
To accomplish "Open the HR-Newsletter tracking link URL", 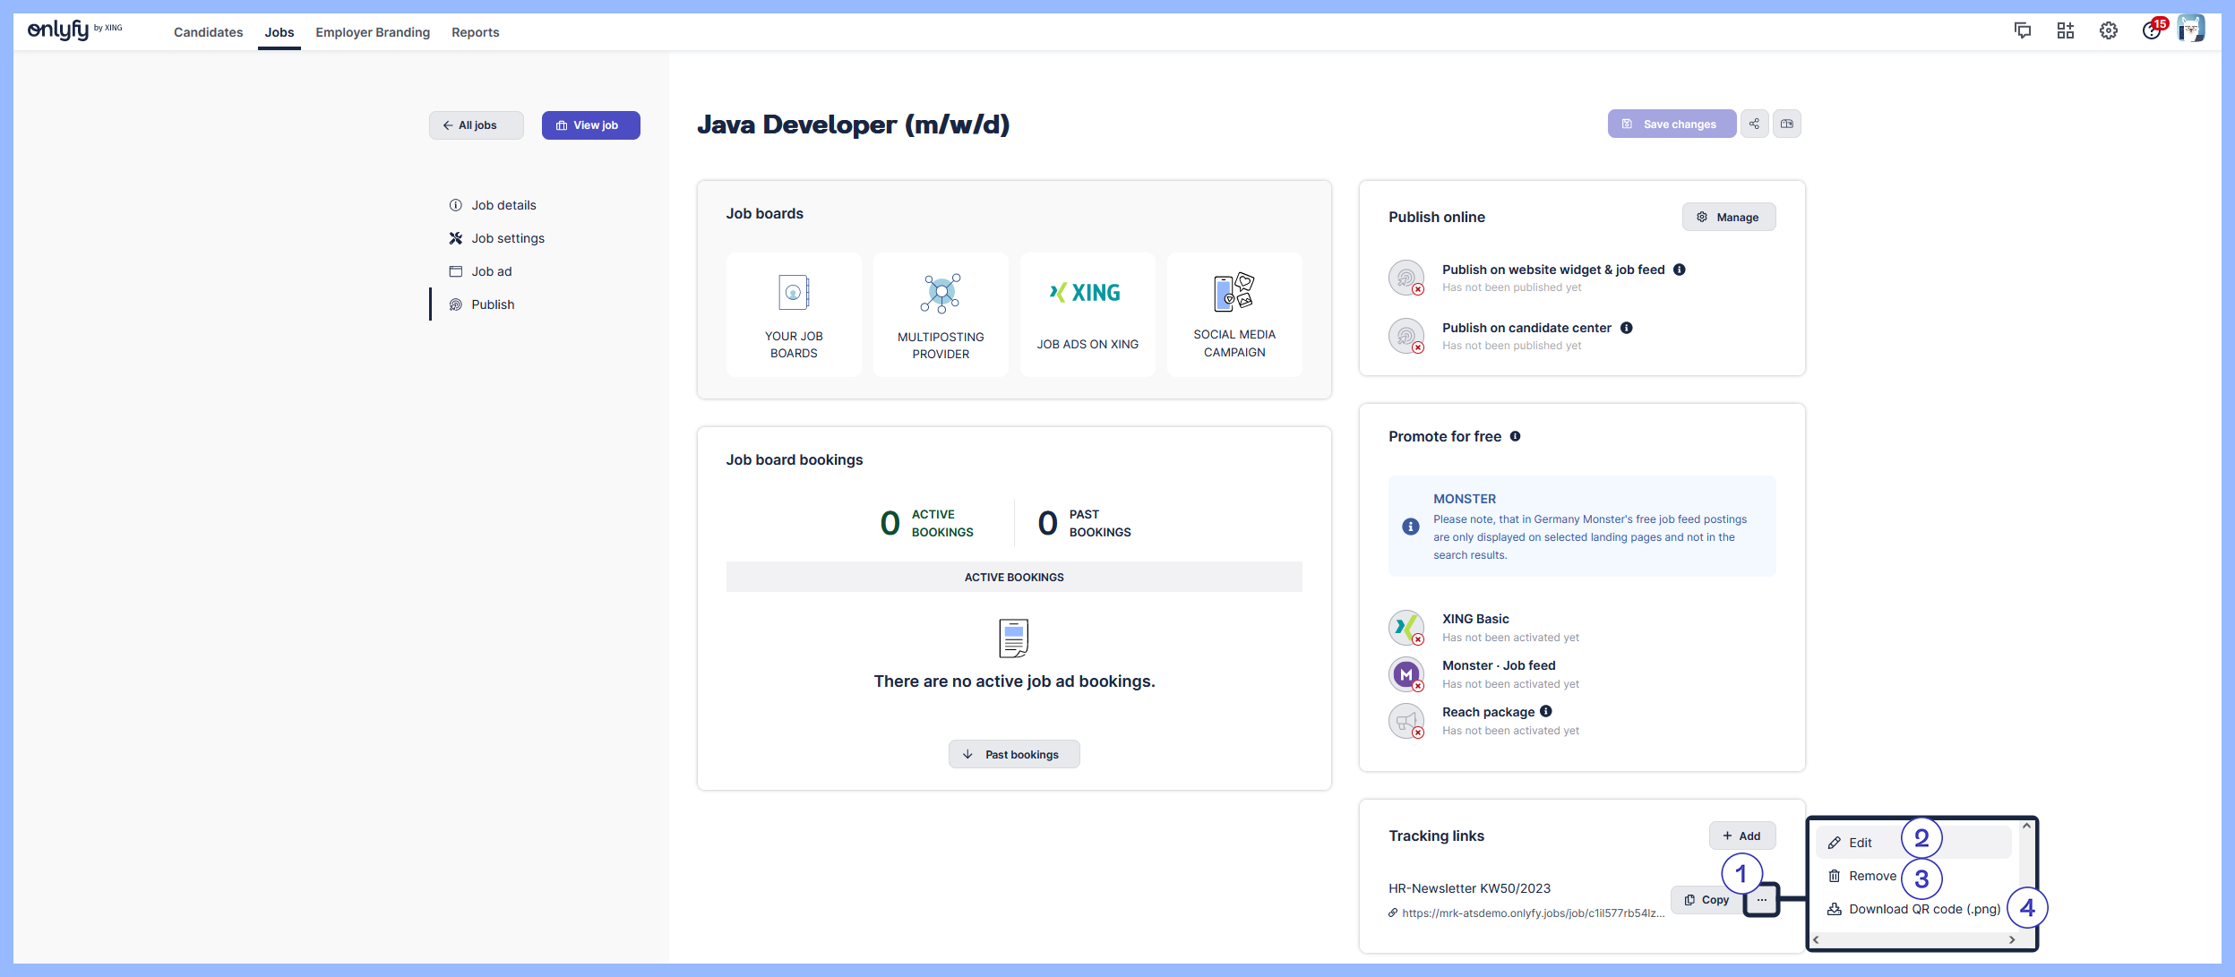I will (x=1532, y=913).
